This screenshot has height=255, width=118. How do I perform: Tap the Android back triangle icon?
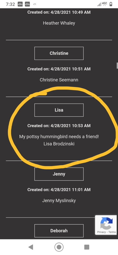tap(31, 247)
